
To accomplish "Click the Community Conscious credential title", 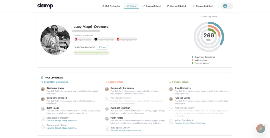I will [122, 88].
